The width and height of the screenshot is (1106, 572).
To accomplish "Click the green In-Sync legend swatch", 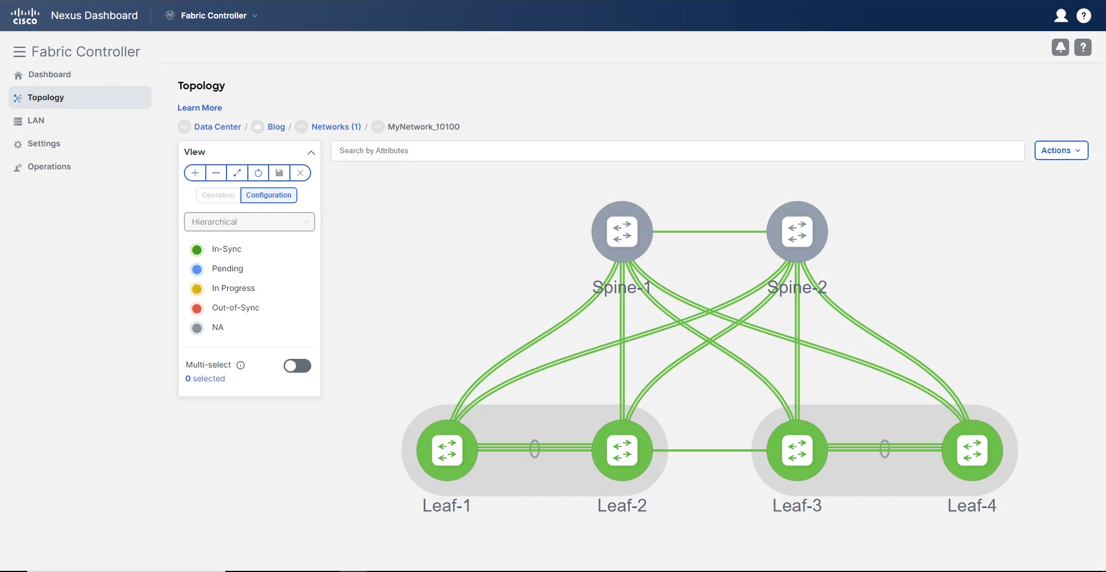I will 197,249.
